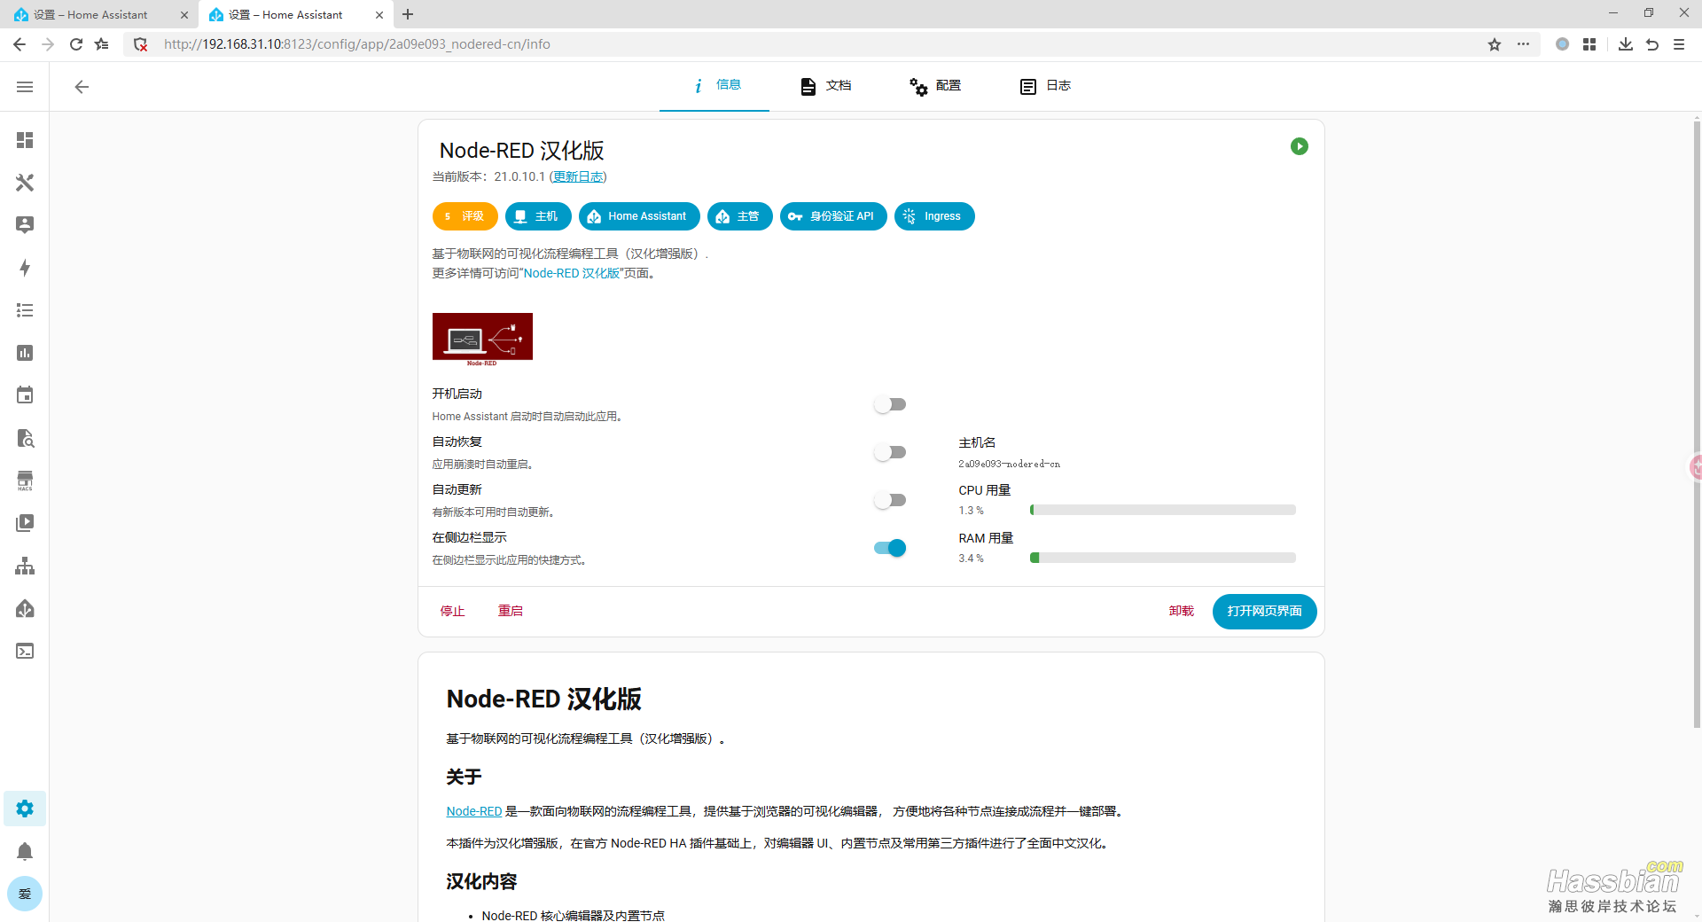1702x922 pixels.
Task: Click the 主机 chip
Action: 538,216
